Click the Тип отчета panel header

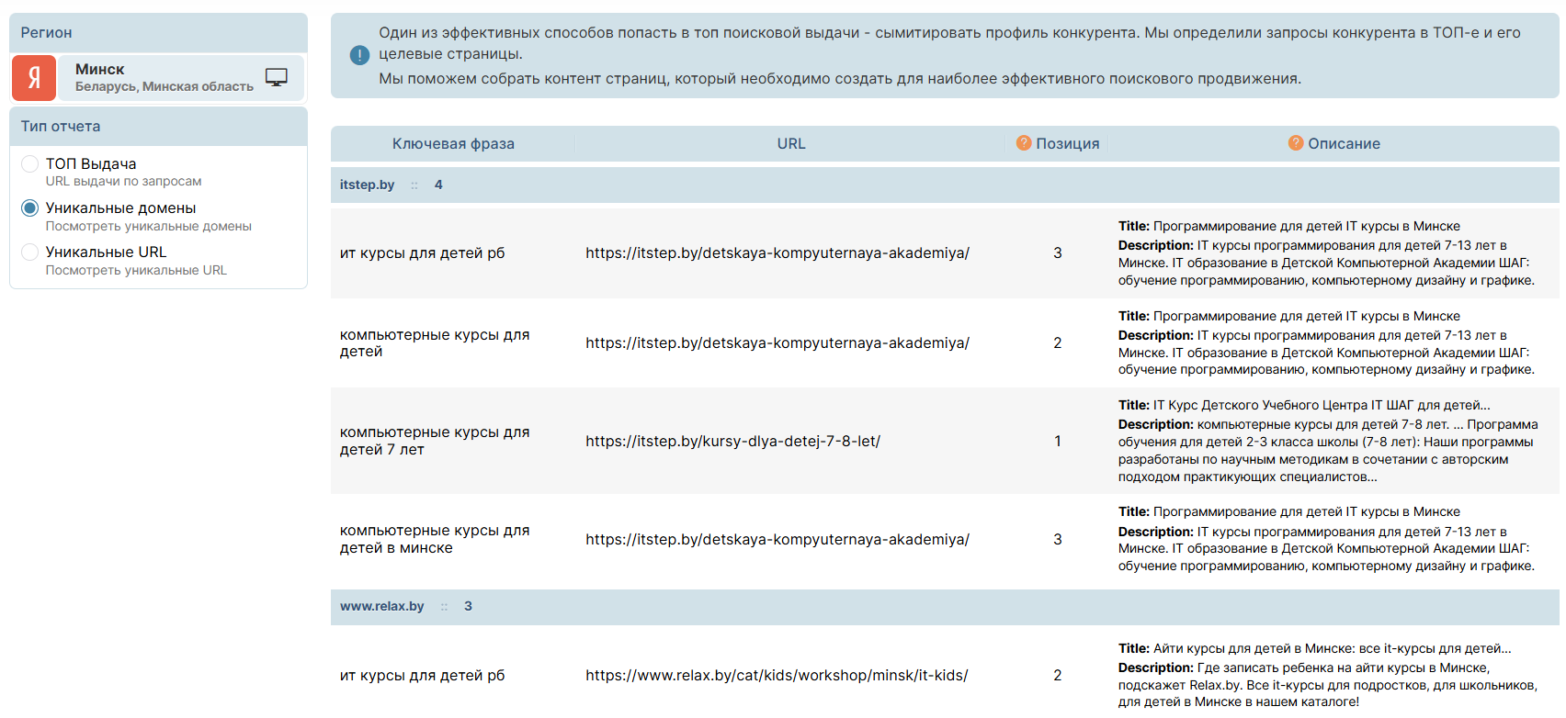(x=158, y=126)
